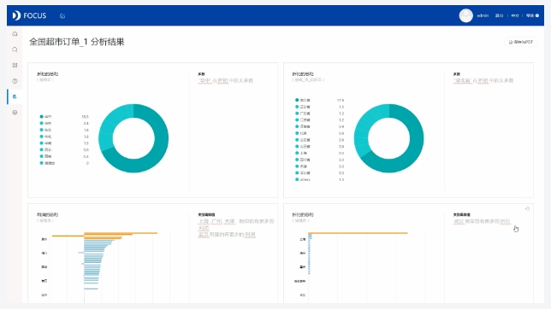The height and width of the screenshot is (309, 551).
Task: Click 折扣 in the bottom-right insight text
Action: pos(505,221)
